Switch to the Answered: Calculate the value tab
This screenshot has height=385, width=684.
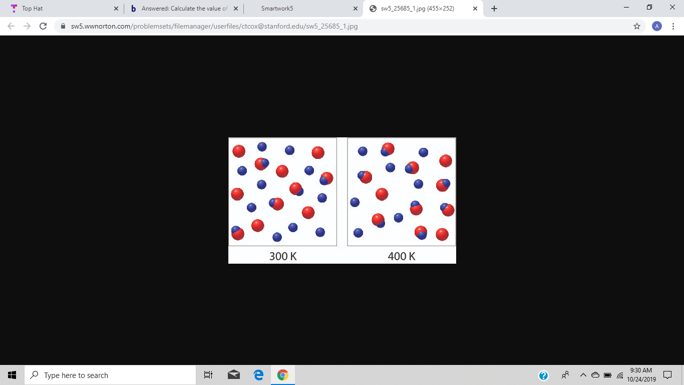[x=184, y=9]
